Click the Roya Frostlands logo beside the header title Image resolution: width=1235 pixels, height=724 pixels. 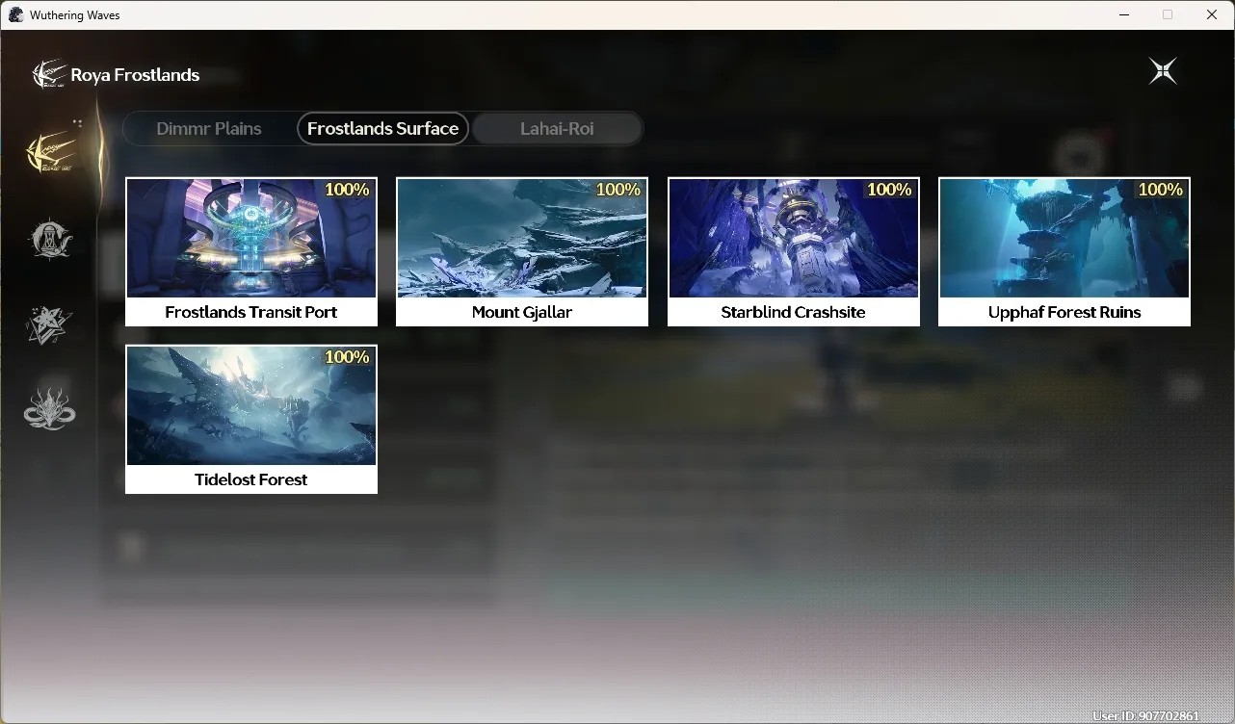click(x=48, y=74)
